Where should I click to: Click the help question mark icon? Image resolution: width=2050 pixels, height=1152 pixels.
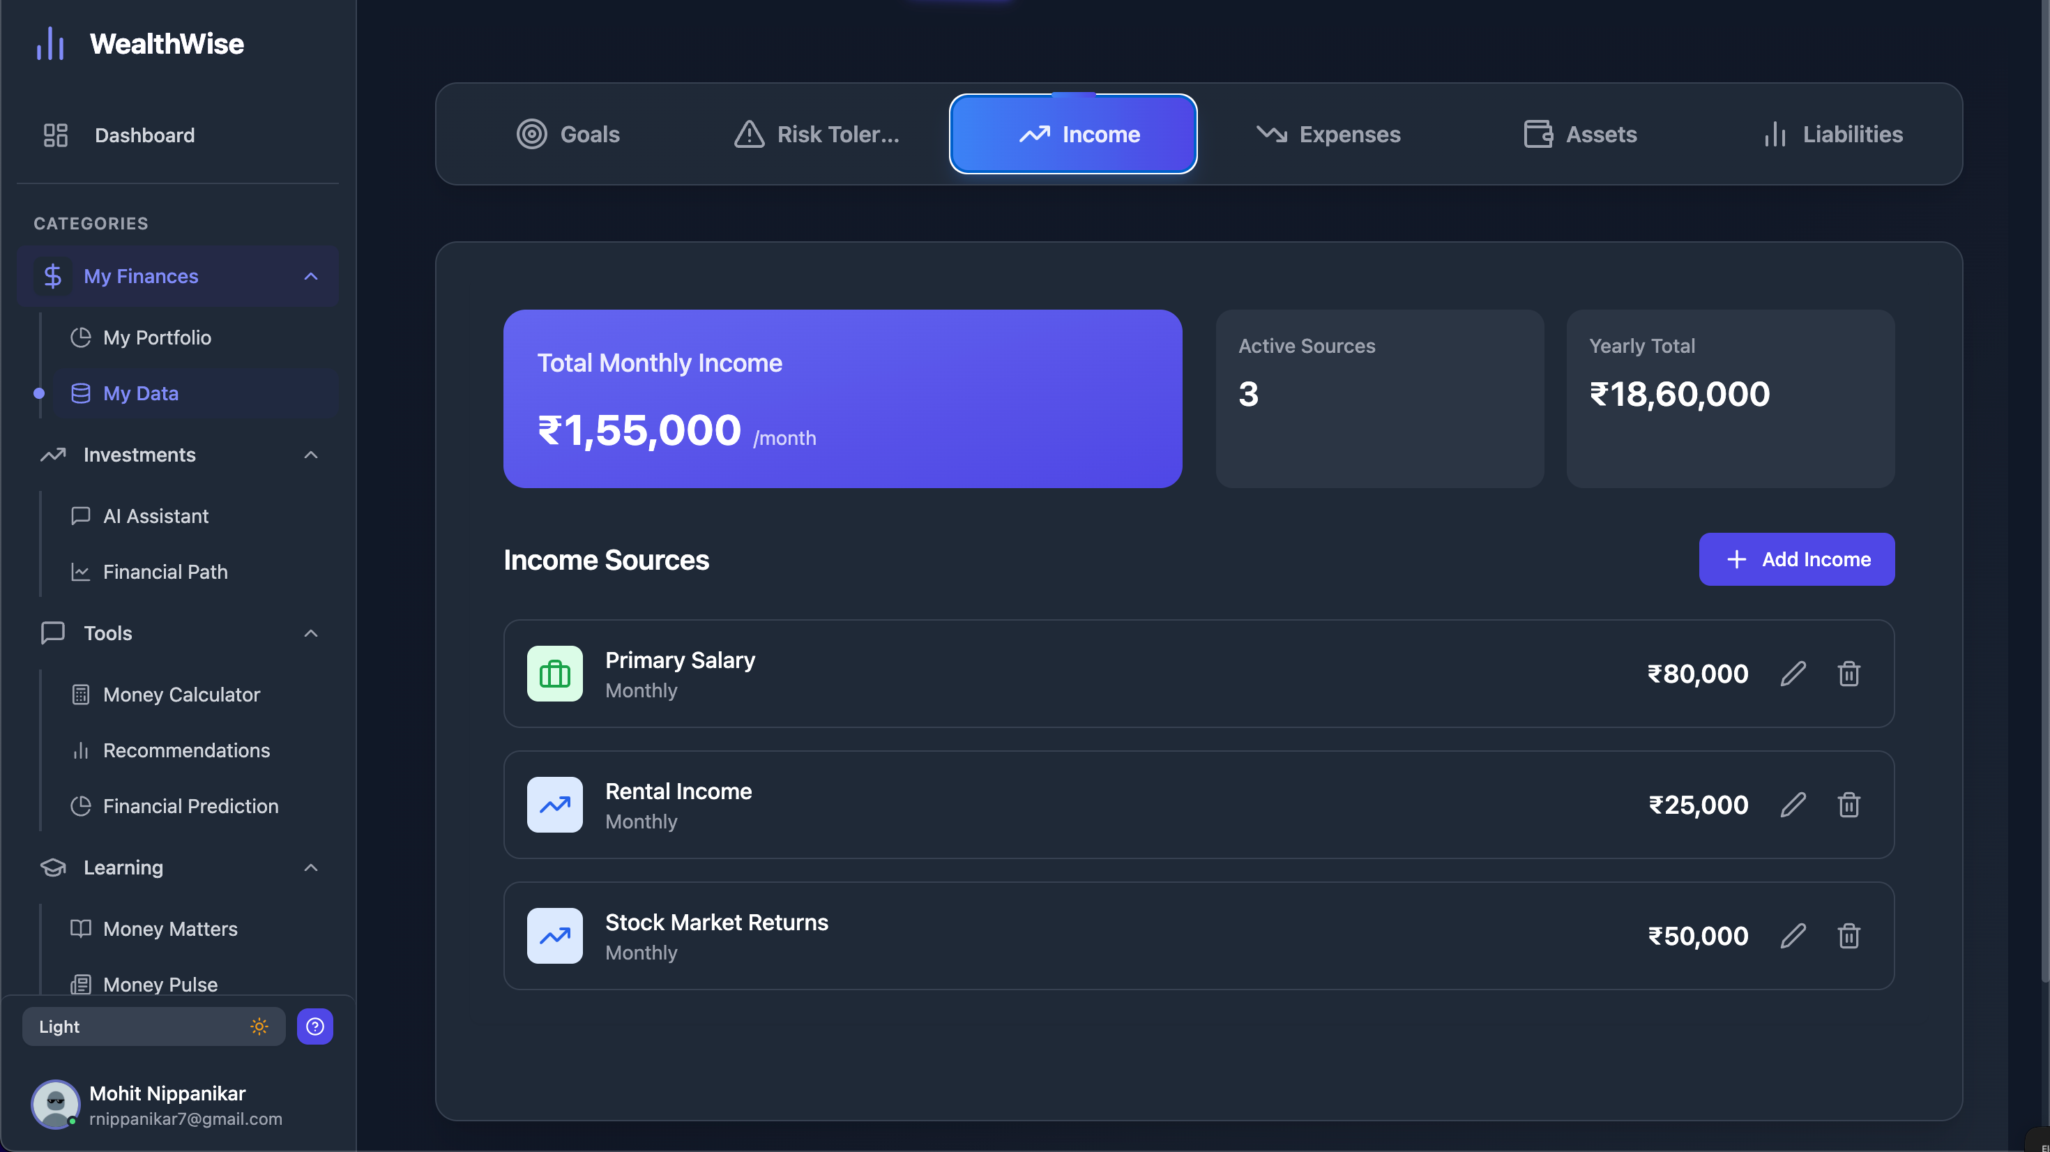(315, 1026)
